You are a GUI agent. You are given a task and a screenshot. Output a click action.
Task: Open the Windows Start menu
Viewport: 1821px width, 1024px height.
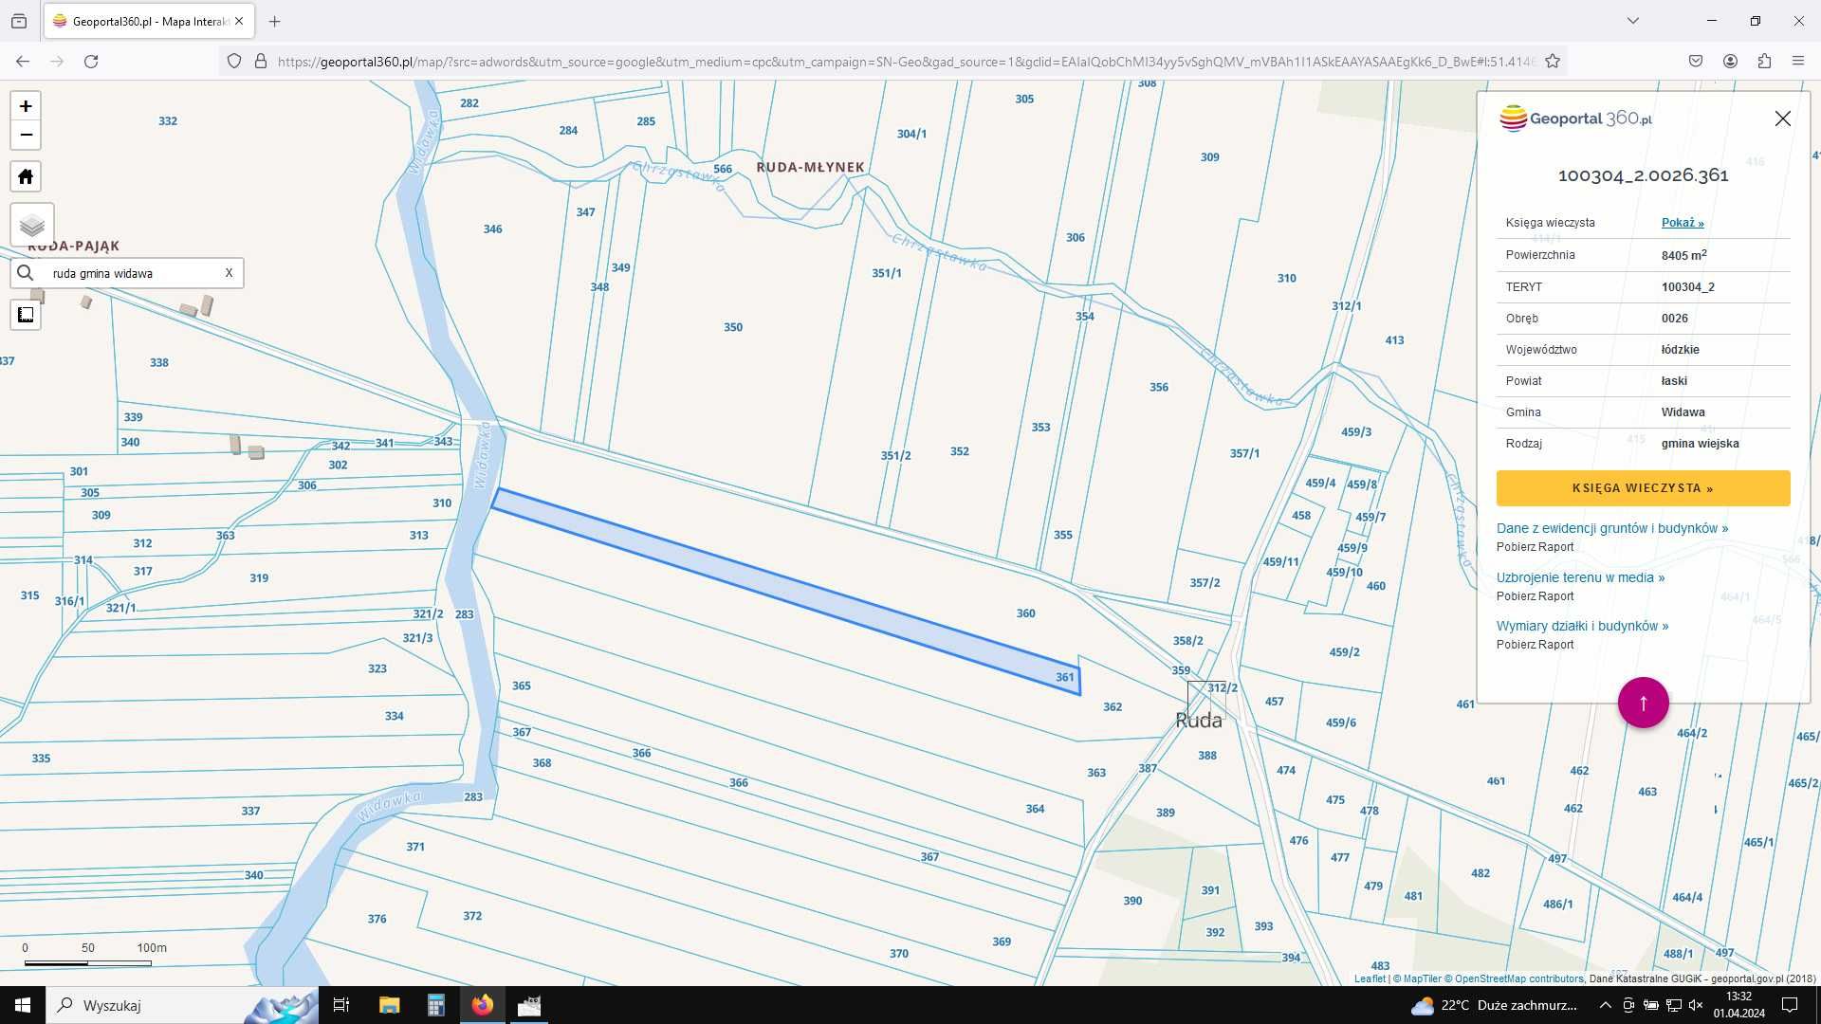point(23,1005)
